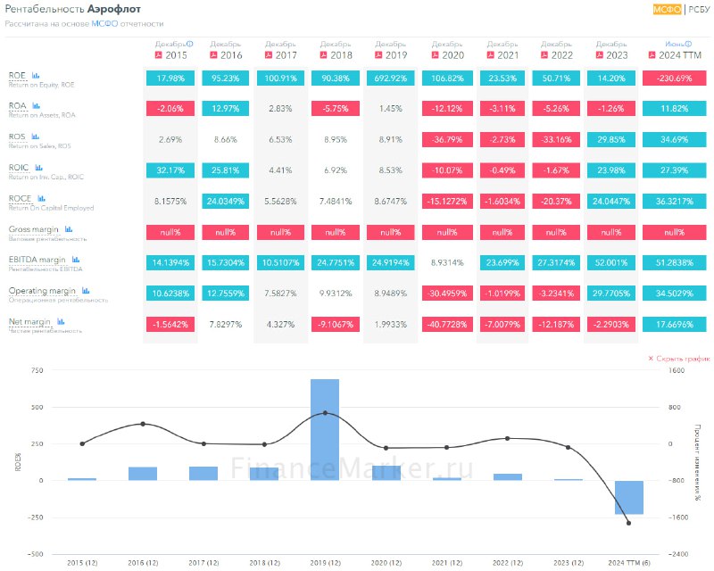
Task: Select the -30.4959% Operating margin cell
Action: coord(447,294)
